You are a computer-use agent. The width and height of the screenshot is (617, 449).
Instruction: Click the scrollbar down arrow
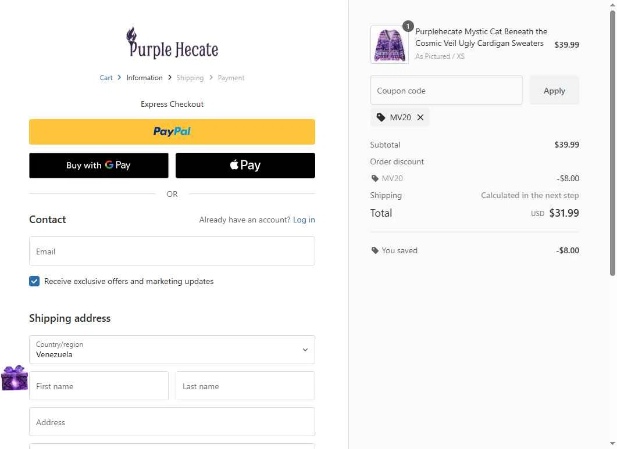(x=612, y=444)
